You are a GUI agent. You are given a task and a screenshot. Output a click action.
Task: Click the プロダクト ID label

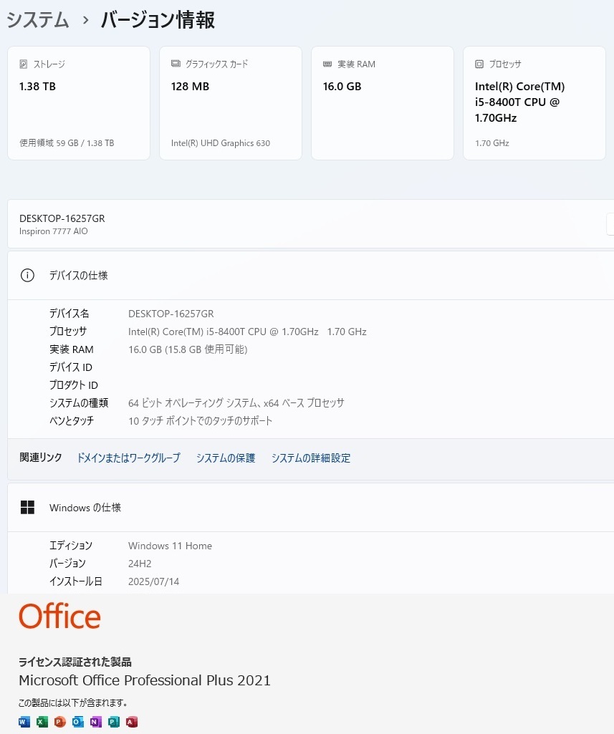coord(74,385)
